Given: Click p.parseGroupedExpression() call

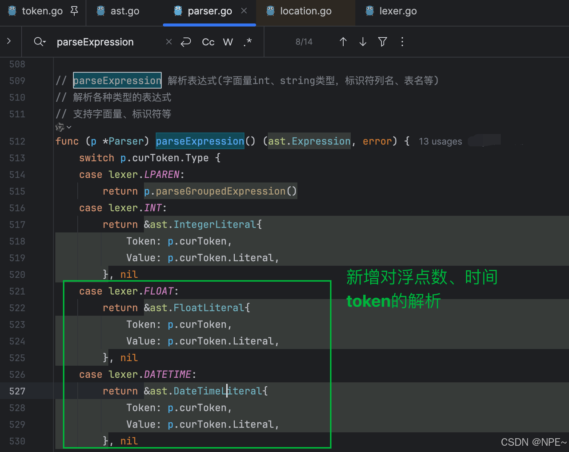Looking at the screenshot, I should (220, 191).
